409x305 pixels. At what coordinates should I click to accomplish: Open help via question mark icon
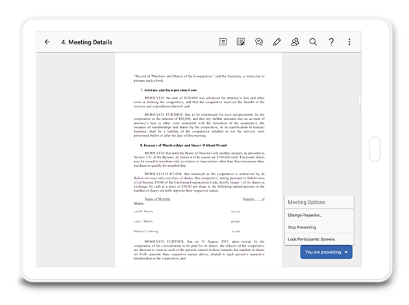tap(331, 42)
